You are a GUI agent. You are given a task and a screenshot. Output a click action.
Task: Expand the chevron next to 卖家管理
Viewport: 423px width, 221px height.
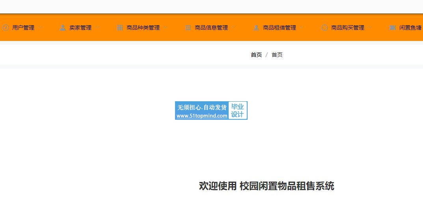coord(97,28)
